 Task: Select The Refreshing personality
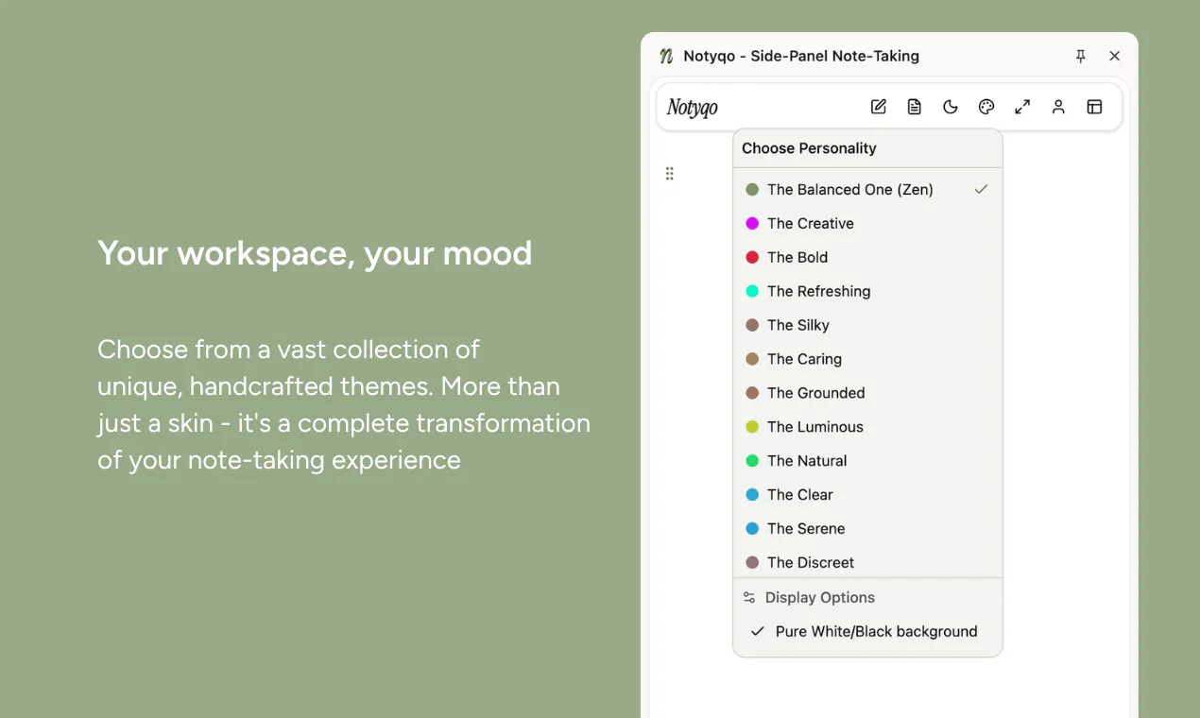coord(867,291)
